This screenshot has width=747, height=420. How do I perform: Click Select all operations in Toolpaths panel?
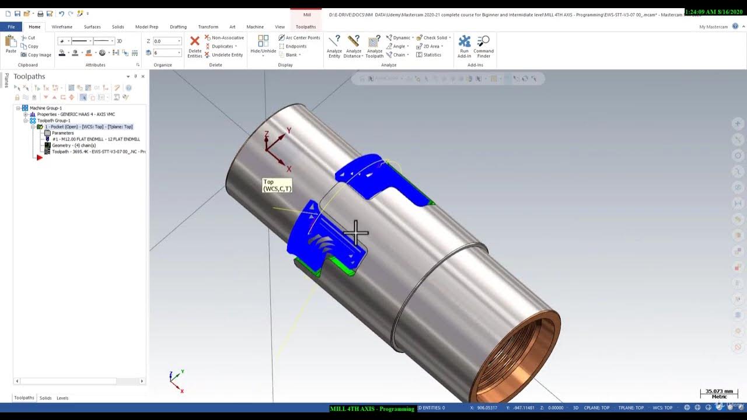click(x=17, y=88)
